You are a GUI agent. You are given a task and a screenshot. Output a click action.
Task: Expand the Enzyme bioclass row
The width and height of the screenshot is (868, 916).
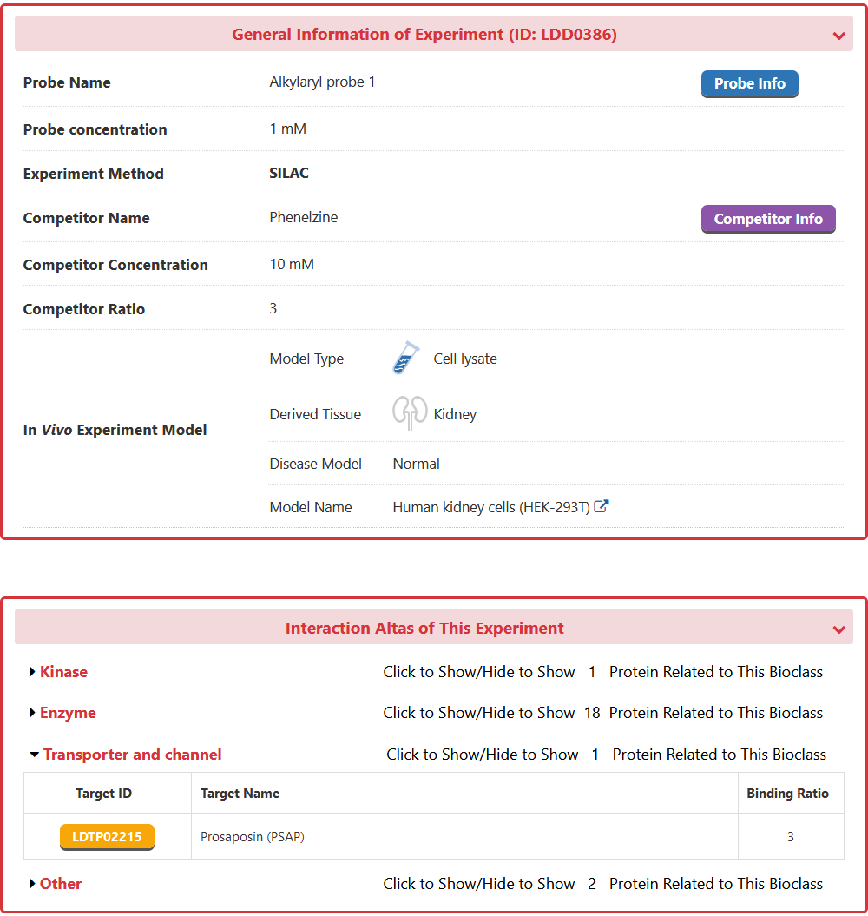pyautogui.click(x=68, y=713)
